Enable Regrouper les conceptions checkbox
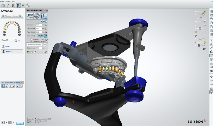Viewport: 213px width, 126px height. [x=32, y=39]
